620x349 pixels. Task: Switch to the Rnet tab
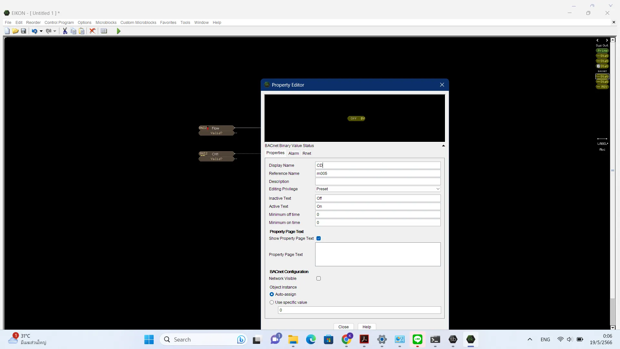pyautogui.click(x=307, y=153)
